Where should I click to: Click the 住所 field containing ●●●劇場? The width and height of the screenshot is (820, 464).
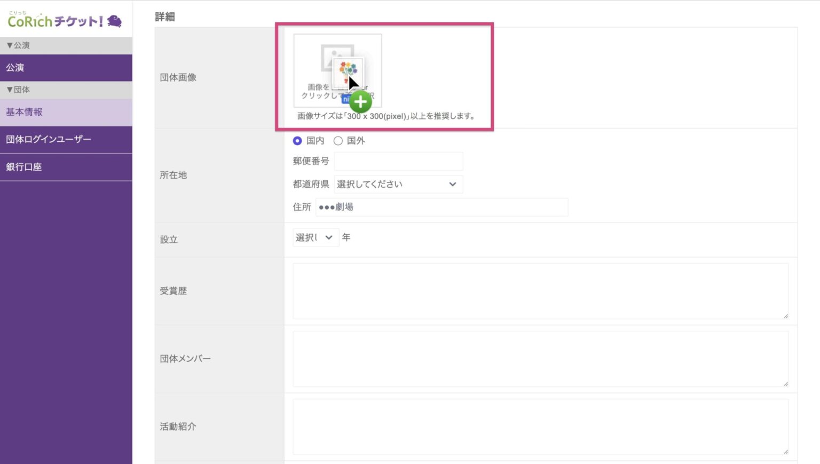point(440,207)
